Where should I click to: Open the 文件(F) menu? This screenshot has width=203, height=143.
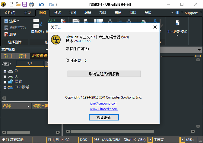point(10,13)
